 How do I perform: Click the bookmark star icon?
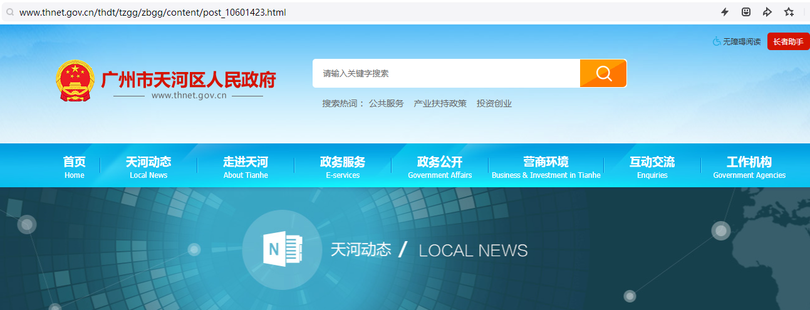coord(789,12)
